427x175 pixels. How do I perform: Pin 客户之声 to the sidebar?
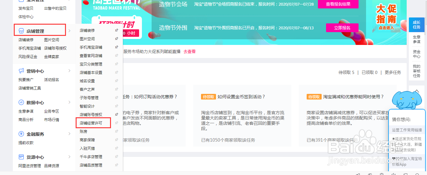coord(117,89)
